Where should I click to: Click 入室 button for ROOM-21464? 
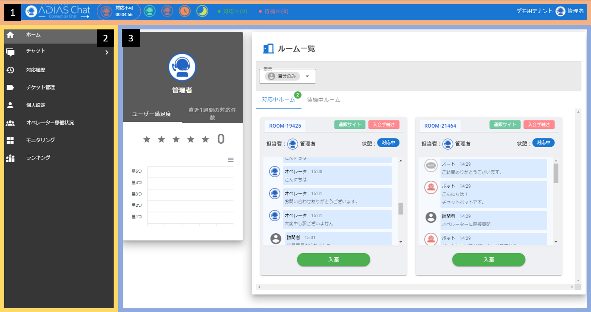coord(489,259)
